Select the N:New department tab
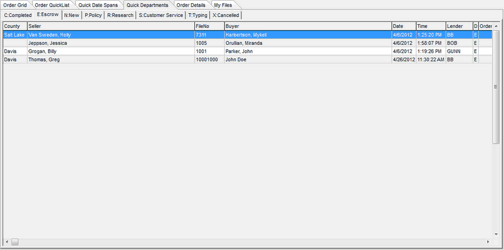 (72, 15)
